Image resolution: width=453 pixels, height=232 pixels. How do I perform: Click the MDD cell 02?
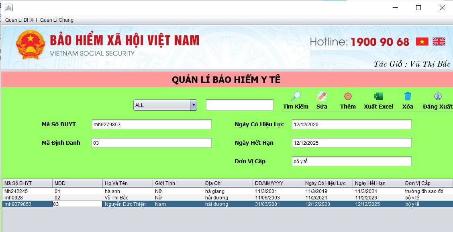(78, 197)
